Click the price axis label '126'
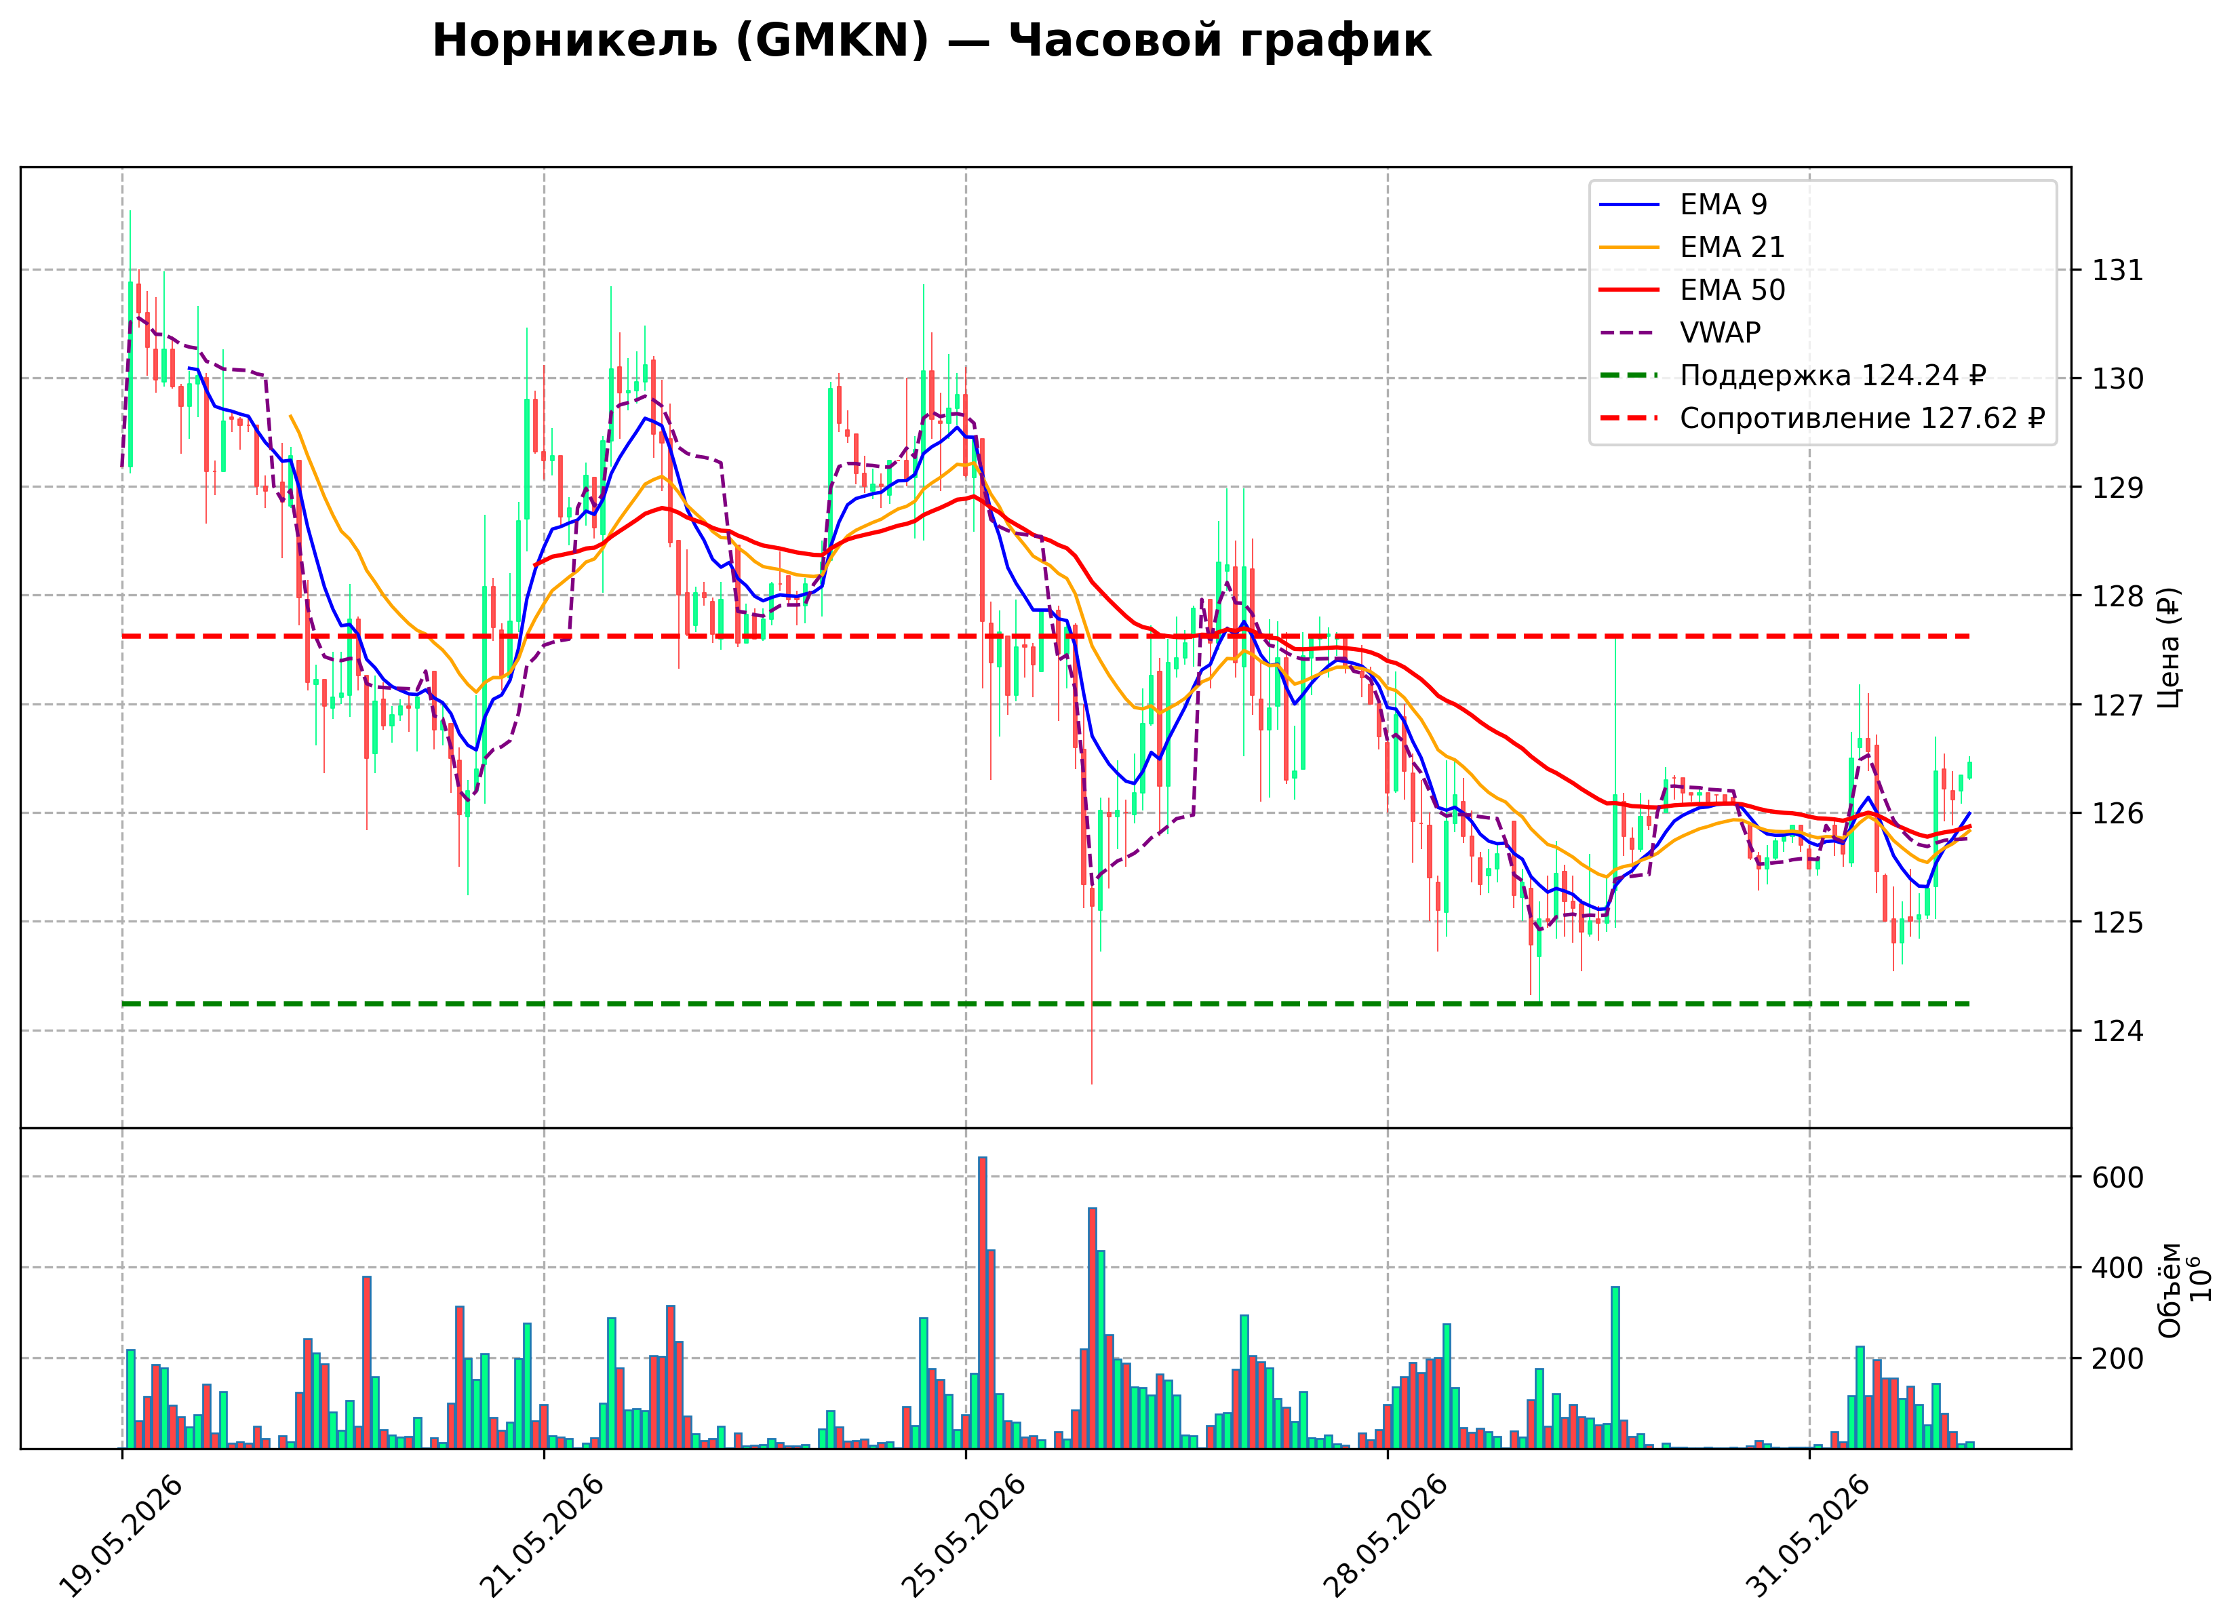This screenshot has height=1623, width=2238. pos(2117,814)
